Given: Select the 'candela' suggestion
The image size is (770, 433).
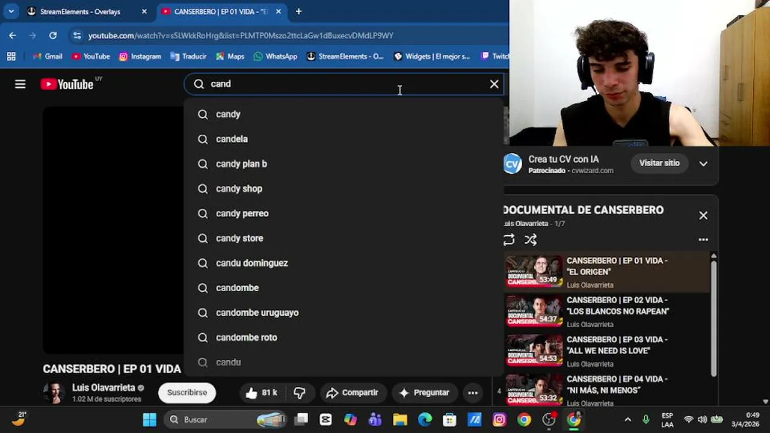Looking at the screenshot, I should click(x=343, y=139).
